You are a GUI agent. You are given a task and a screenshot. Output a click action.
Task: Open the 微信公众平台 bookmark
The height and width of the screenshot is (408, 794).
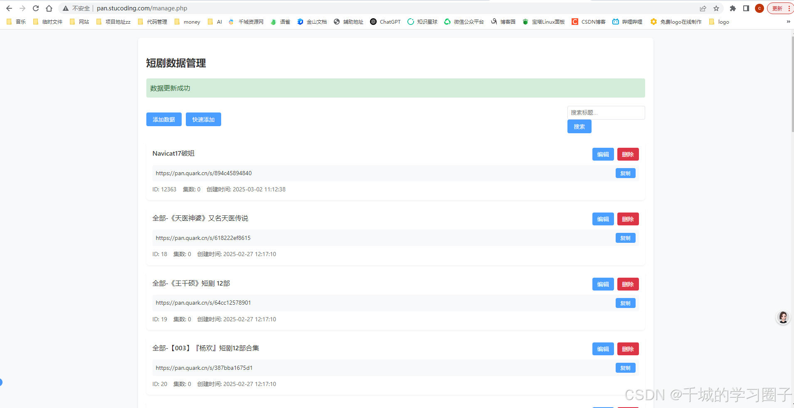464,22
